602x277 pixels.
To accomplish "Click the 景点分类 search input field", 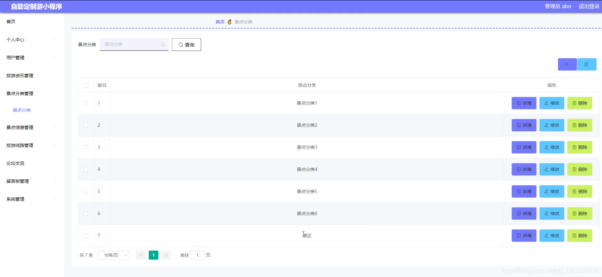I will pos(134,44).
